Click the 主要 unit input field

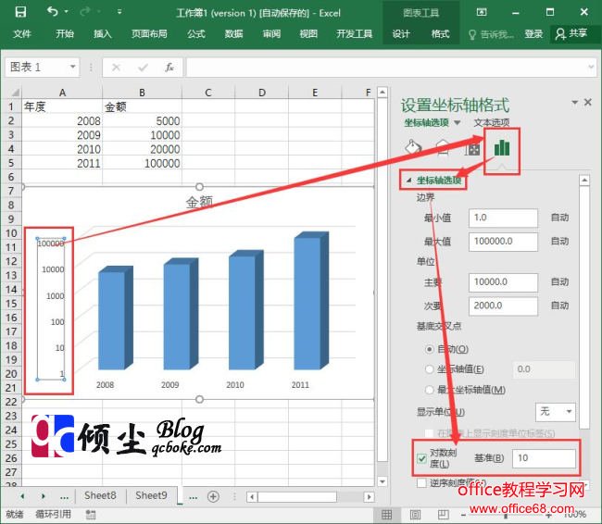[x=503, y=282]
